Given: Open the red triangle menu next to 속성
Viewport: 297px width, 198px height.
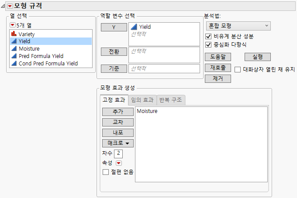Looking at the screenshot, I should click(118, 163).
